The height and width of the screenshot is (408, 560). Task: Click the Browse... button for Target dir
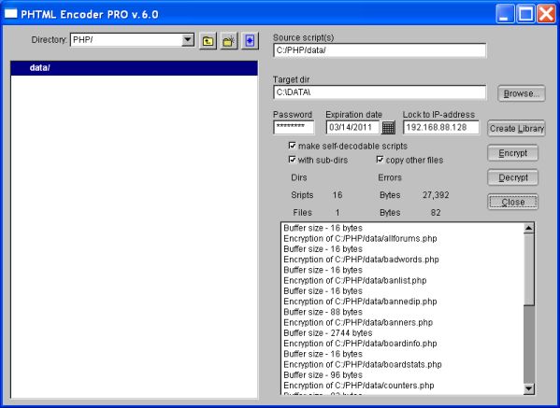tap(522, 93)
